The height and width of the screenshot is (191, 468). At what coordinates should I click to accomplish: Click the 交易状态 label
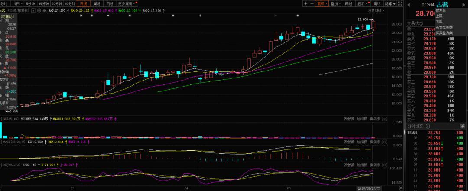(415, 23)
